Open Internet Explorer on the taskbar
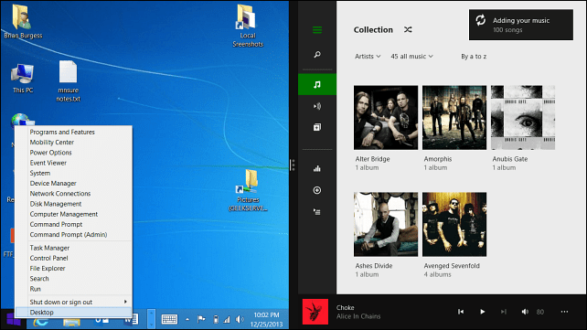 (40, 322)
